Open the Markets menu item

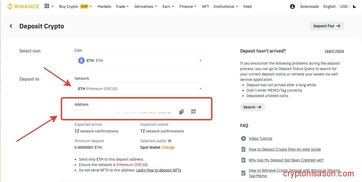pos(104,6)
